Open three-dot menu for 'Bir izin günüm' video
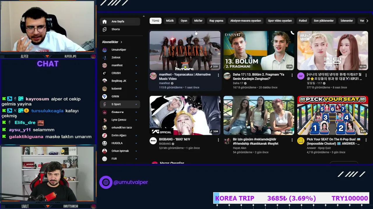Screen dimensions: 373x209 tap(292, 140)
